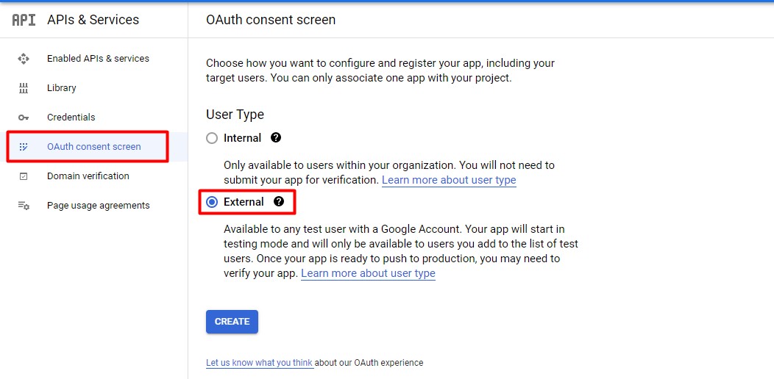
Task: Open Page usage agreements in the sidebar
Action: [99, 206]
